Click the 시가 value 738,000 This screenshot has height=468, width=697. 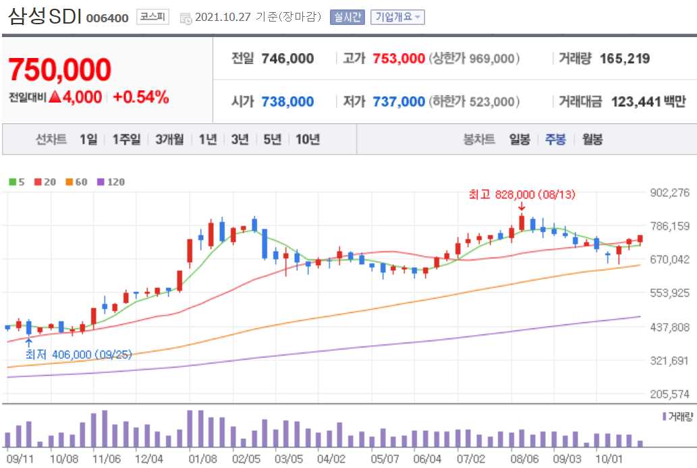click(x=287, y=102)
